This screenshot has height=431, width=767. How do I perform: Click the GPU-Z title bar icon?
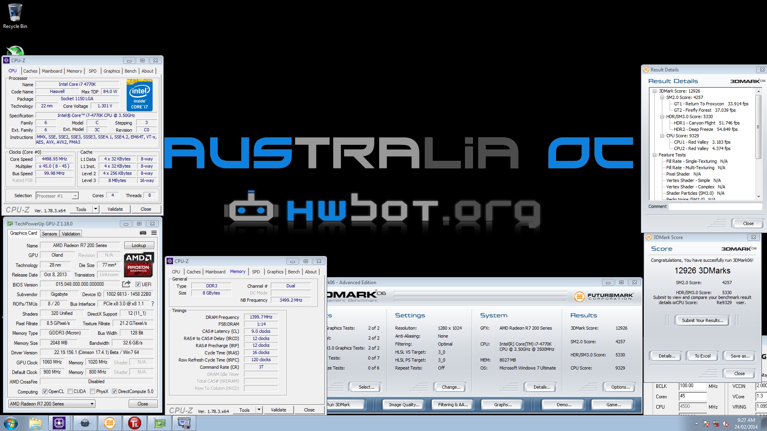(x=10, y=223)
